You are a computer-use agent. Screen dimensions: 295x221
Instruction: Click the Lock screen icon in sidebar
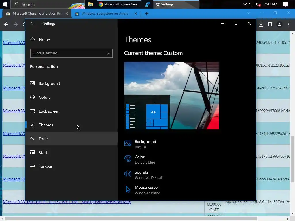(32, 111)
